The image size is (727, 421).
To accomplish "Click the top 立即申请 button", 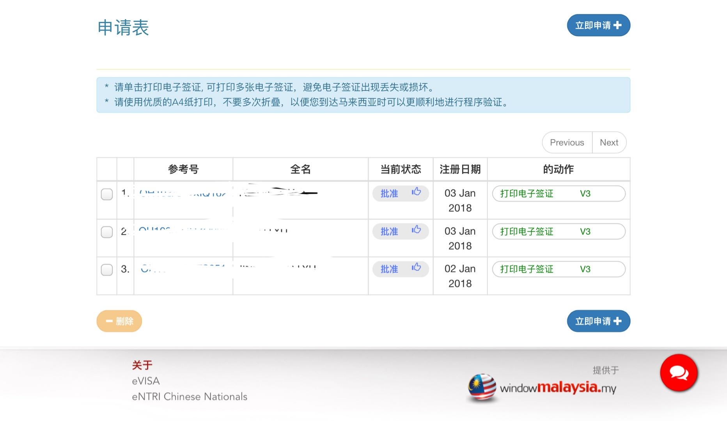I will tap(598, 25).
